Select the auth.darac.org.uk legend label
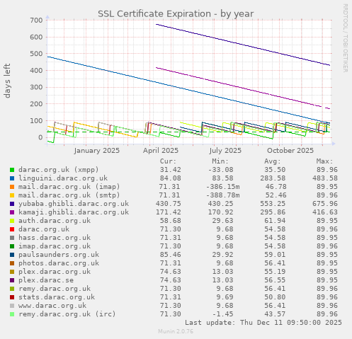 (x=55, y=221)
